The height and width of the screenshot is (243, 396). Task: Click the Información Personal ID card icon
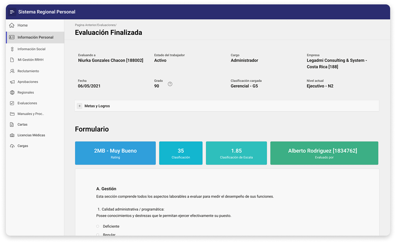pyautogui.click(x=12, y=37)
